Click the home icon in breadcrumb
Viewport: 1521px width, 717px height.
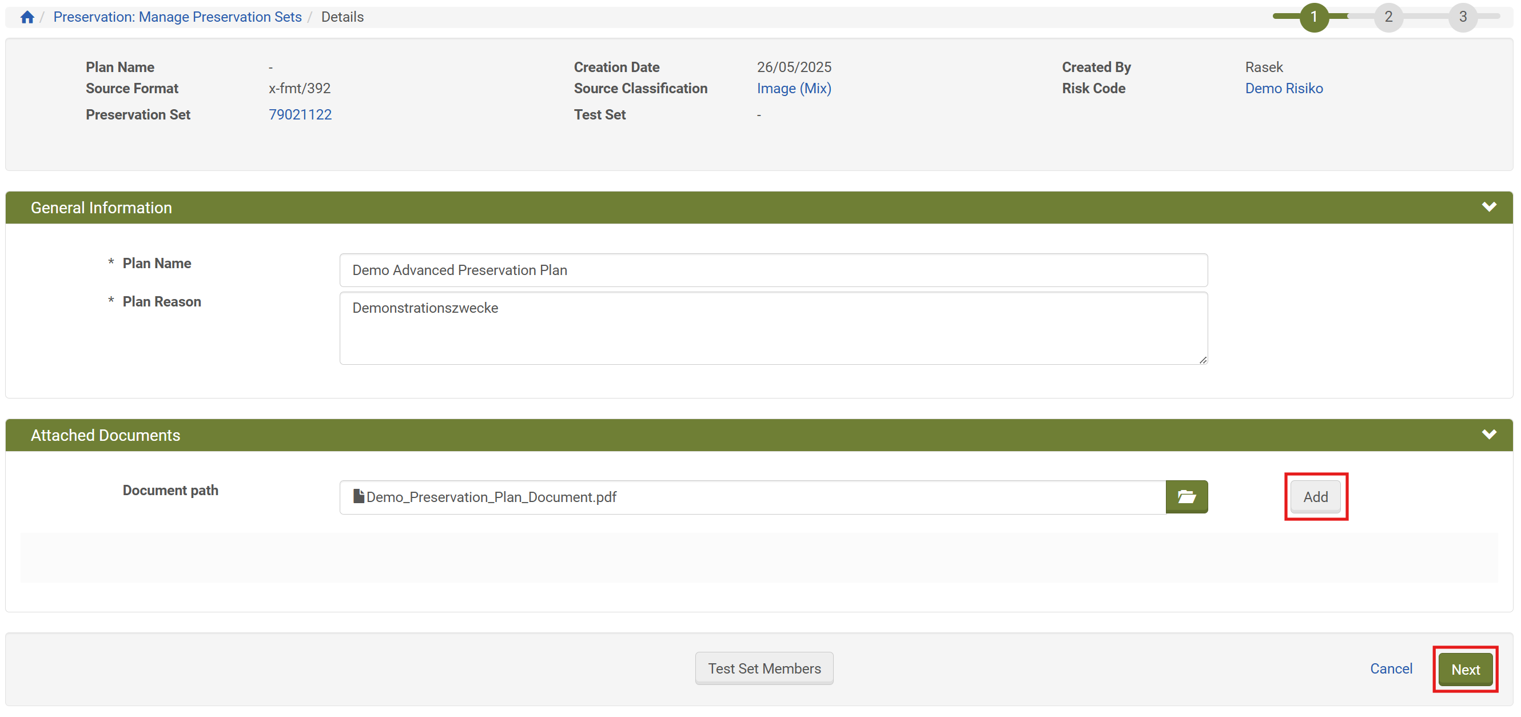coord(27,17)
